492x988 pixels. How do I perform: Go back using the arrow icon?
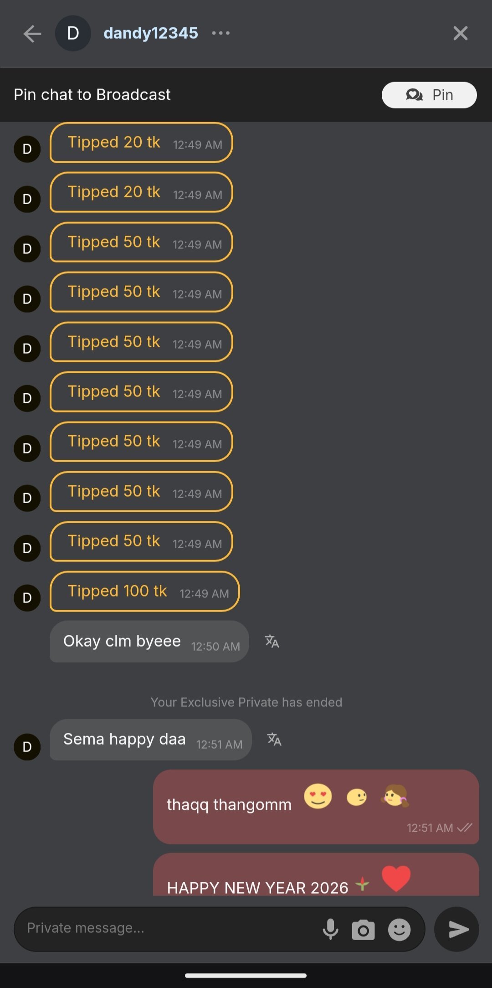pyautogui.click(x=32, y=34)
